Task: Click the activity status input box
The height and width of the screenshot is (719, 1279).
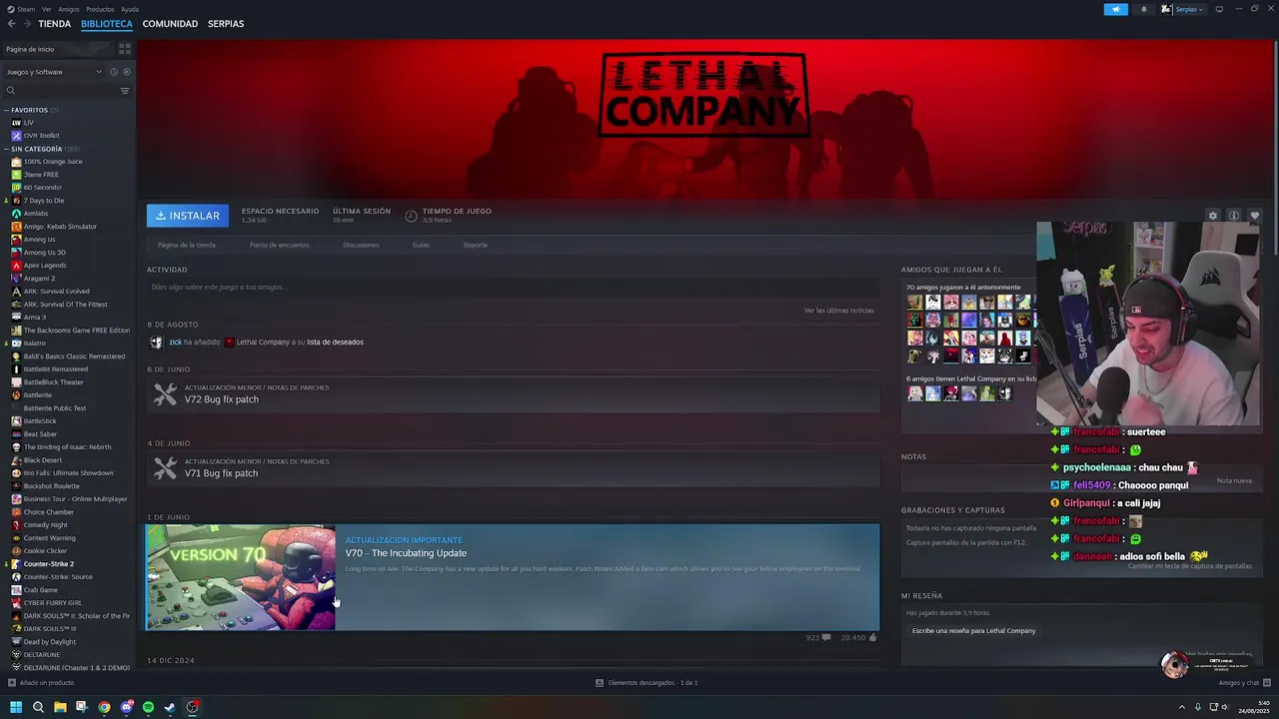Action: coord(513,288)
